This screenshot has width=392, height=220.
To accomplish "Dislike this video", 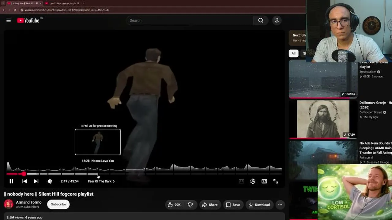I will click(190, 205).
